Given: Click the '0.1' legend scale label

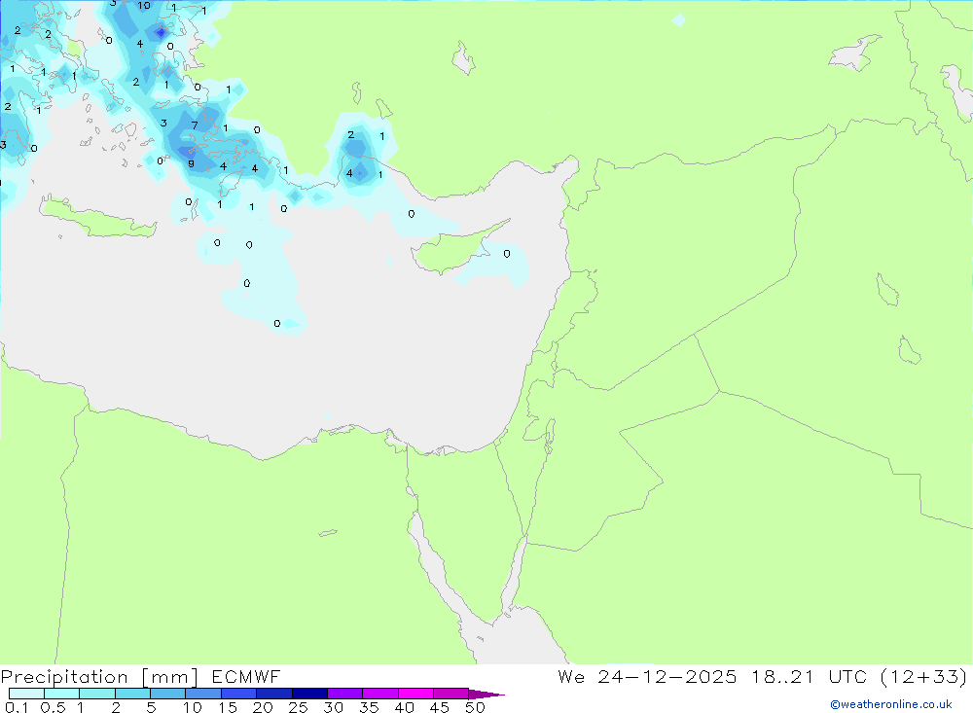Looking at the screenshot, I should point(17,707).
